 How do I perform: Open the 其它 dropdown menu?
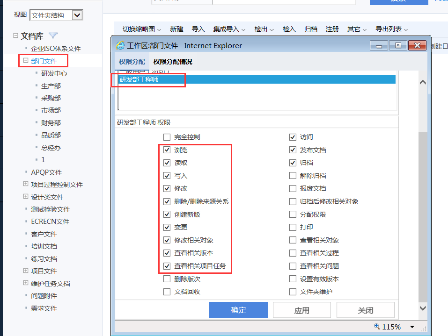[357, 29]
